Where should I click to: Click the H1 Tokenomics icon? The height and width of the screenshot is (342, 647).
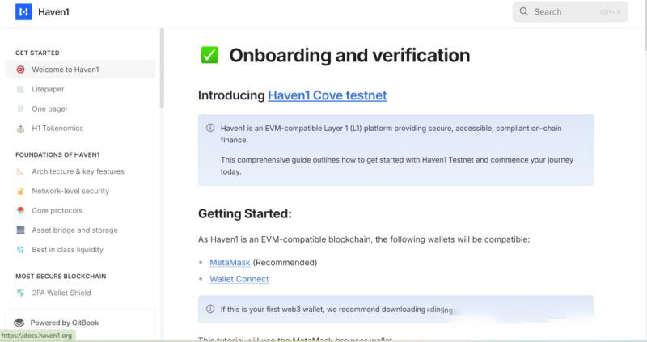(20, 128)
